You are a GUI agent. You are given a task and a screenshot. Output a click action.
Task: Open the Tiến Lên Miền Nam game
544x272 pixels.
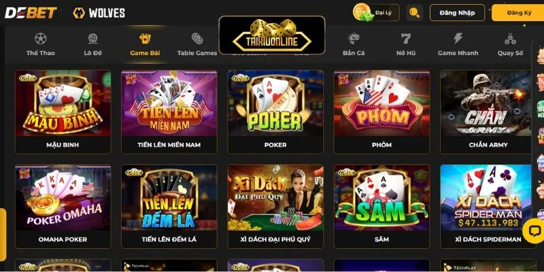pos(169,112)
